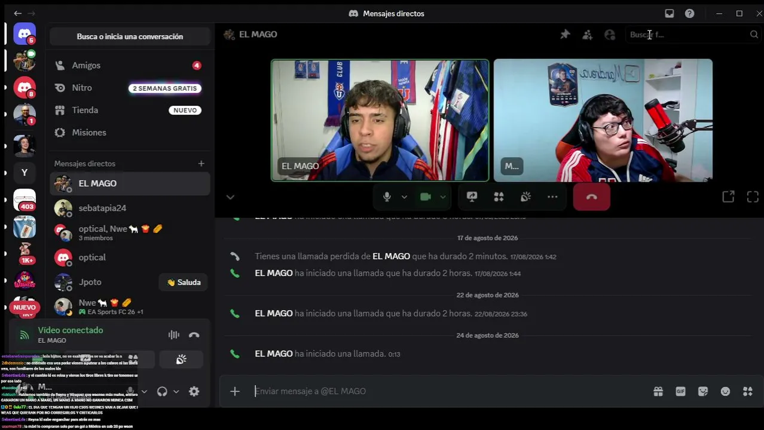This screenshot has width=764, height=430.
Task: Open sebatapia24 direct message
Action: pyautogui.click(x=130, y=208)
